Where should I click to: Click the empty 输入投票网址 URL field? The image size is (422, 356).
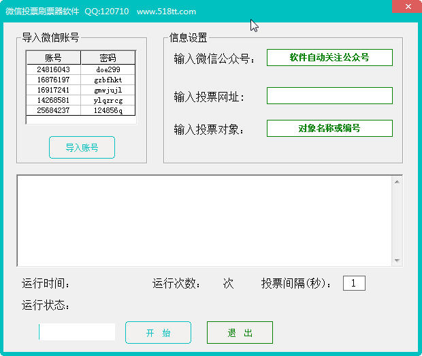click(329, 96)
